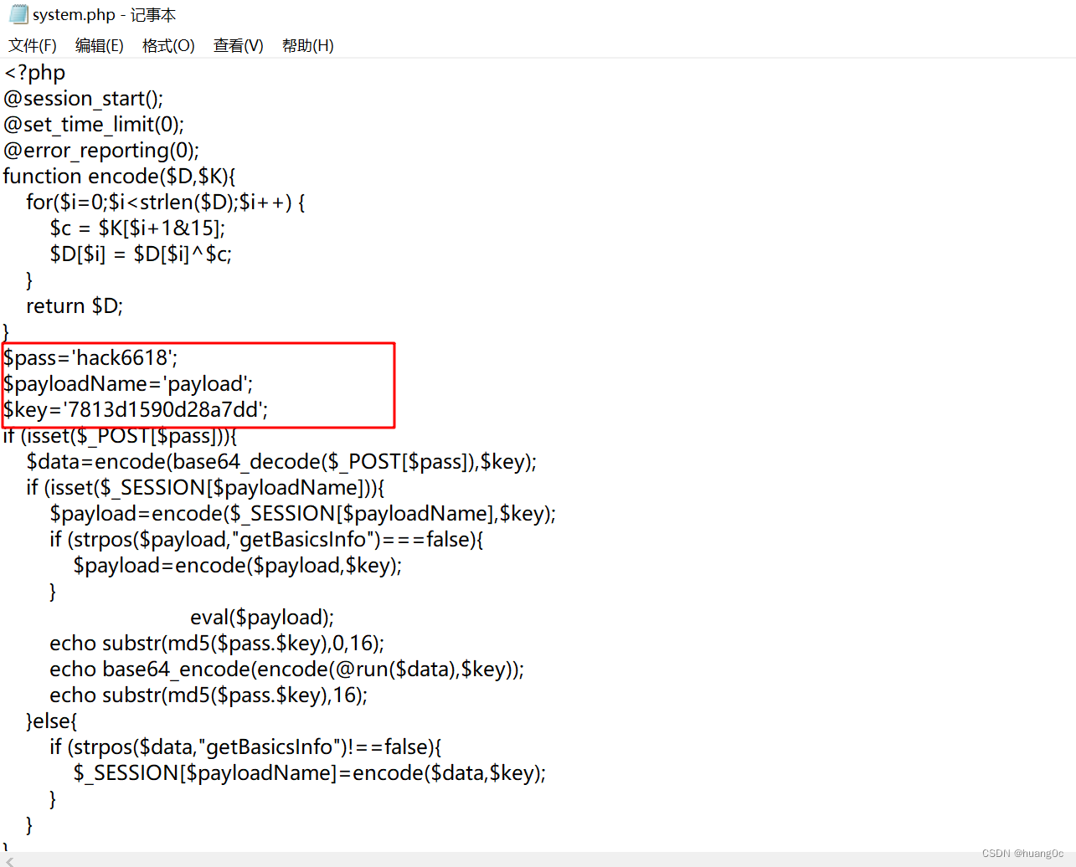This screenshot has height=867, width=1076.
Task: Click the "$data=encode(base64_decode" line
Action: click(281, 462)
